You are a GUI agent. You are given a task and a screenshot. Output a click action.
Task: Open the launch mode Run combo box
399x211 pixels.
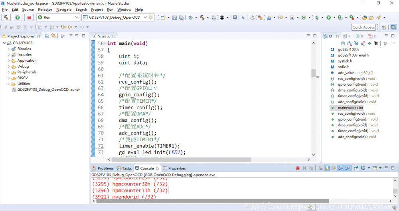(x=58, y=17)
